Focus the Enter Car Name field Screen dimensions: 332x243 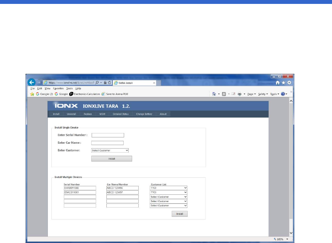tap(107, 143)
